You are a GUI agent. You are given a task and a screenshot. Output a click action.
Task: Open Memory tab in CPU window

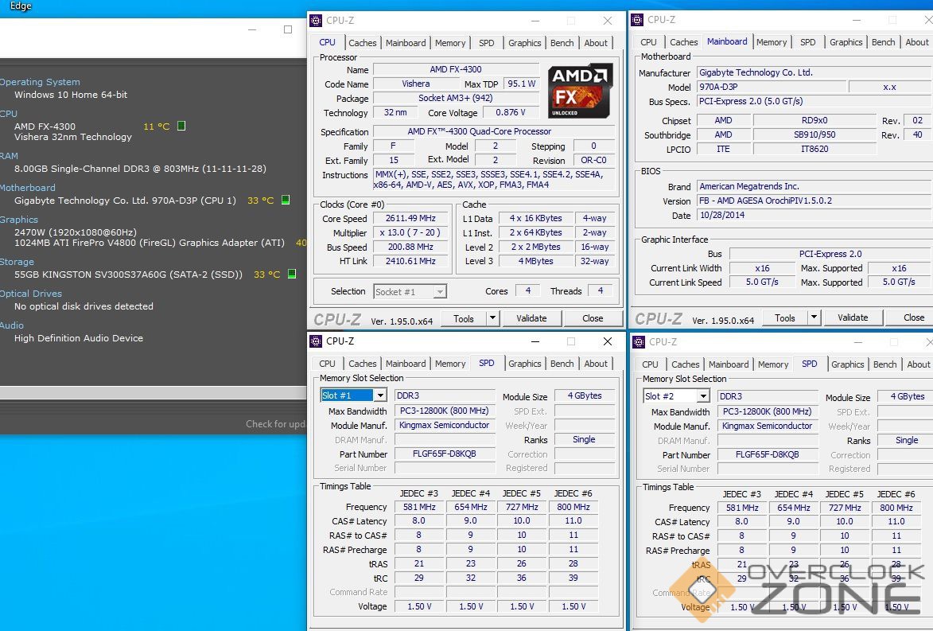point(450,43)
